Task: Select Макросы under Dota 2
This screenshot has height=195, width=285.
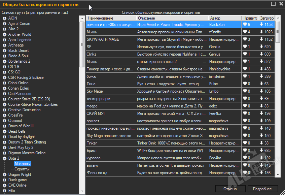Action: 23,164
